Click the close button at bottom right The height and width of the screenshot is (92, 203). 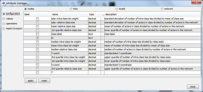[193, 87]
